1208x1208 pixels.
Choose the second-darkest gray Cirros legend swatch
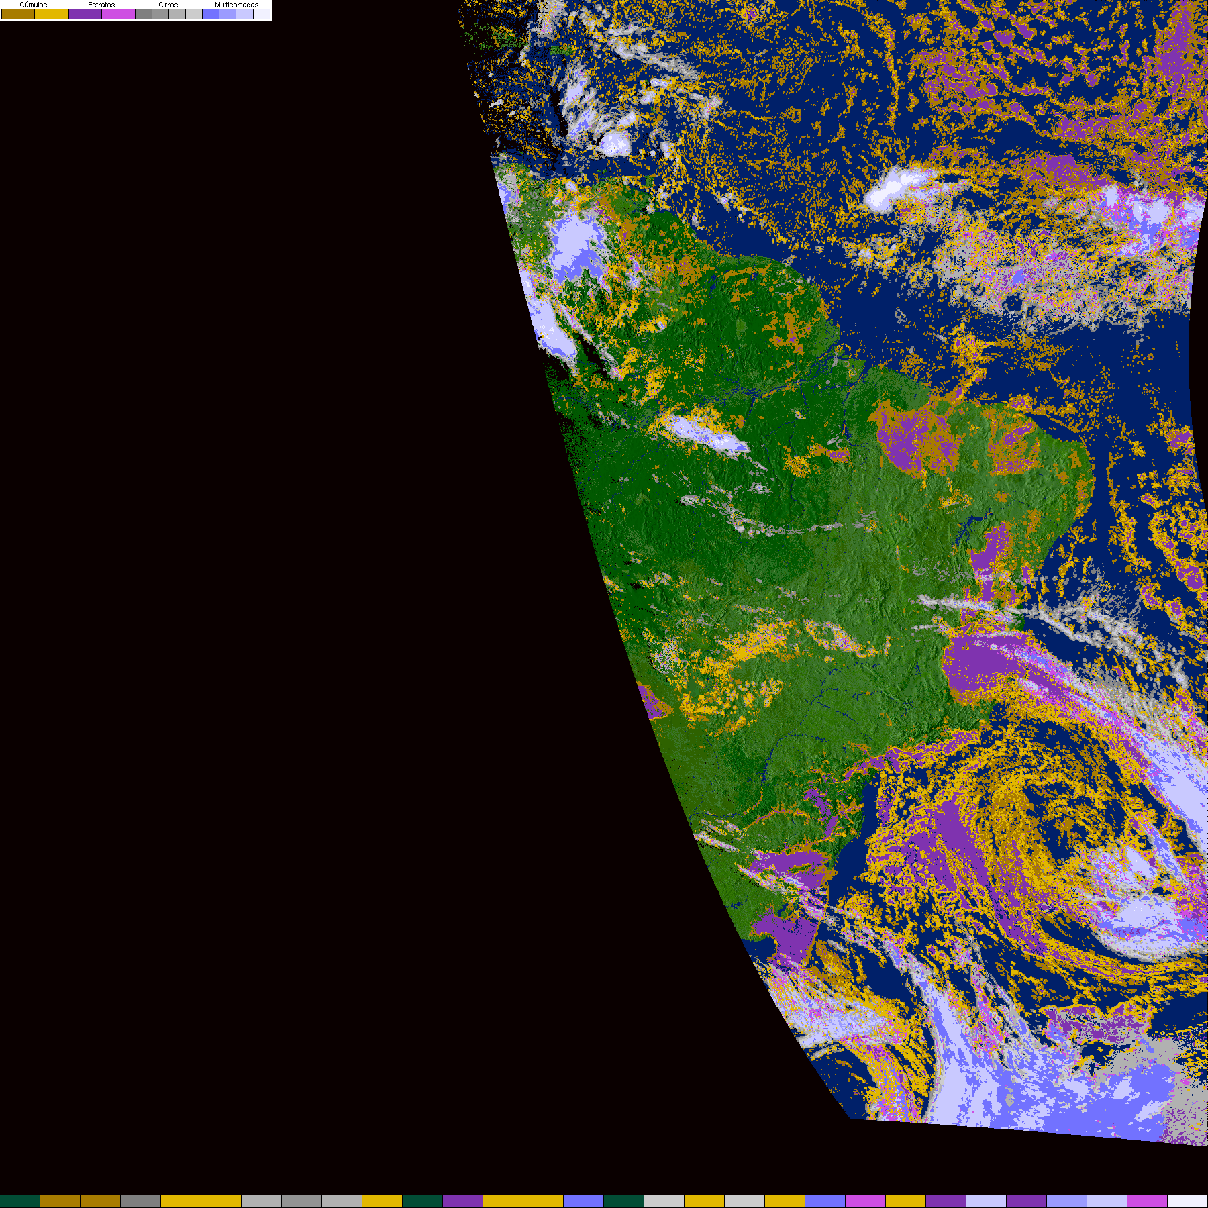click(160, 13)
